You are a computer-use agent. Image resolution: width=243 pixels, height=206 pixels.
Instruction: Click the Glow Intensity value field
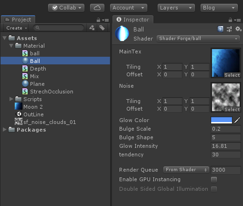(226, 146)
